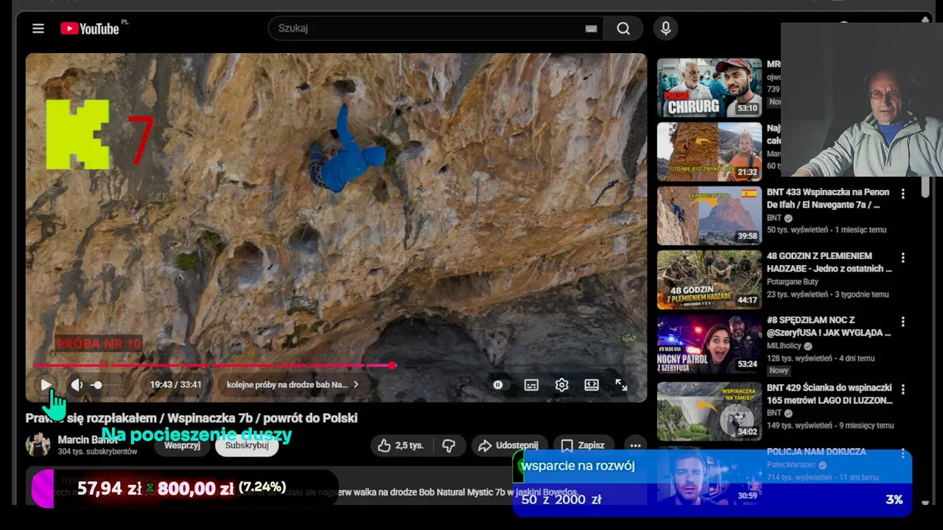
Task: Click 'POLICJA NAM DOKUCZA' video title
Action: point(816,452)
